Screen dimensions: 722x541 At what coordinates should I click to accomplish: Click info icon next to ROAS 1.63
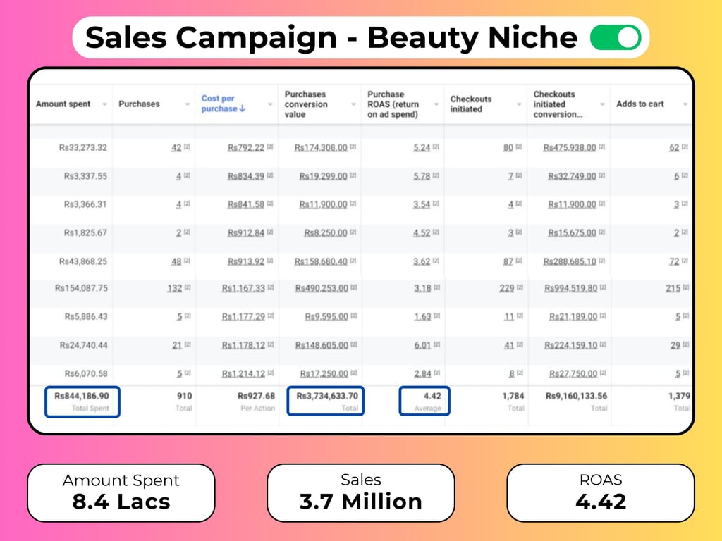436,316
